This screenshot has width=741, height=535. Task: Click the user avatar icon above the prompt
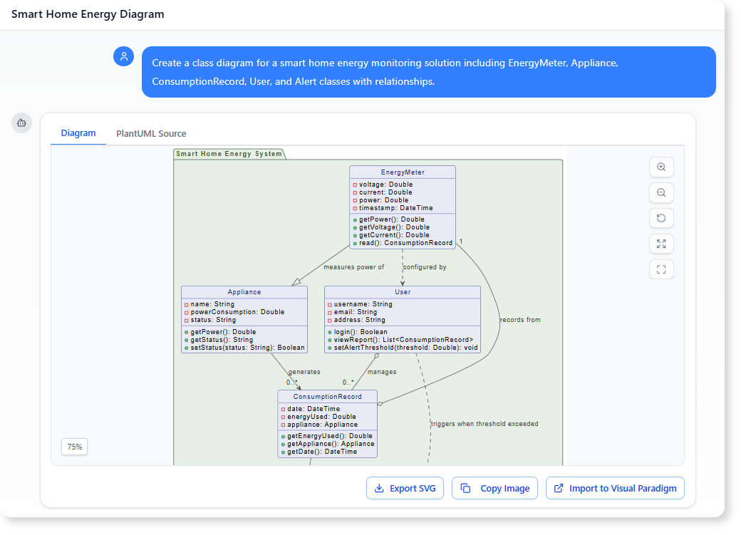(124, 56)
